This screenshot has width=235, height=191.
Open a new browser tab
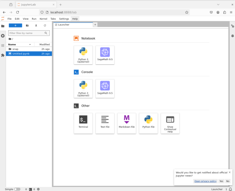tap(60, 4)
